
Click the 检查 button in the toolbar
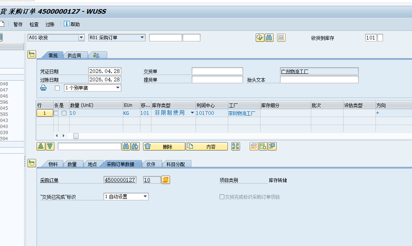click(34, 24)
